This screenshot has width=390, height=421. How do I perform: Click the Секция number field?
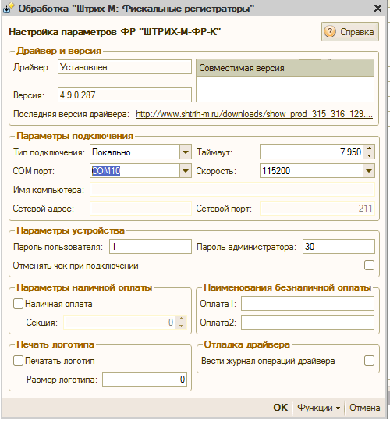pyautogui.click(x=119, y=322)
